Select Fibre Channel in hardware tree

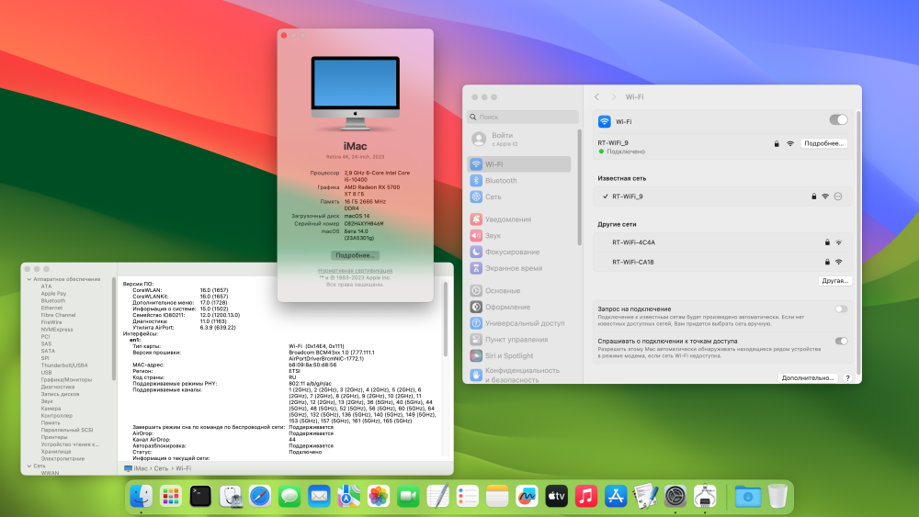(58, 315)
